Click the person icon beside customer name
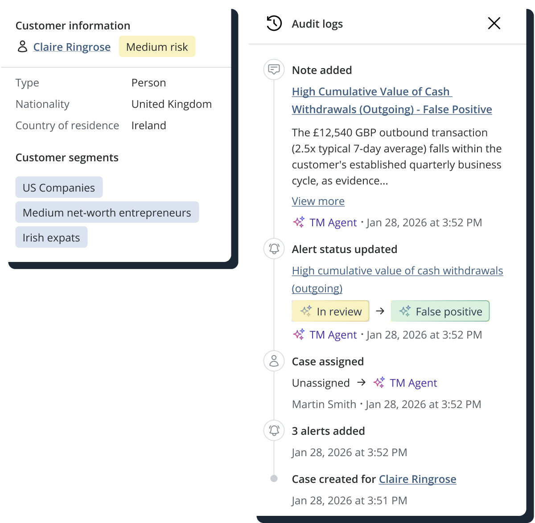 22,47
